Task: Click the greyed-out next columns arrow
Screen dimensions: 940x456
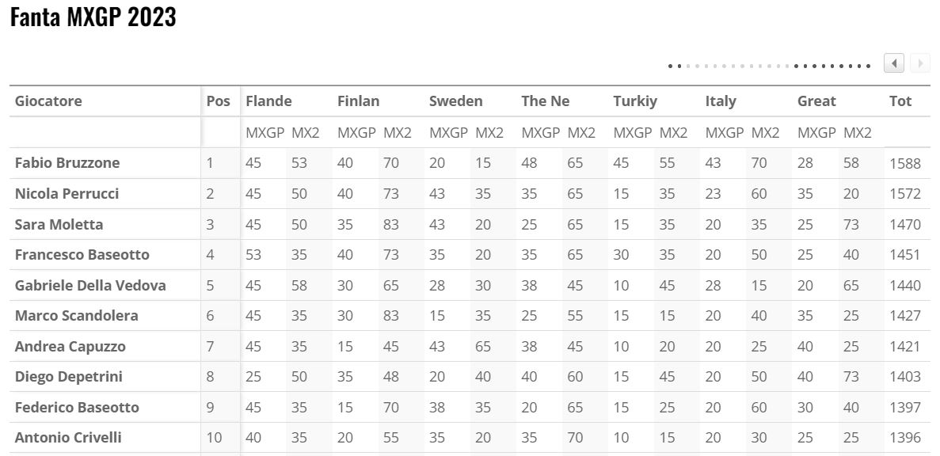Action: [x=919, y=63]
